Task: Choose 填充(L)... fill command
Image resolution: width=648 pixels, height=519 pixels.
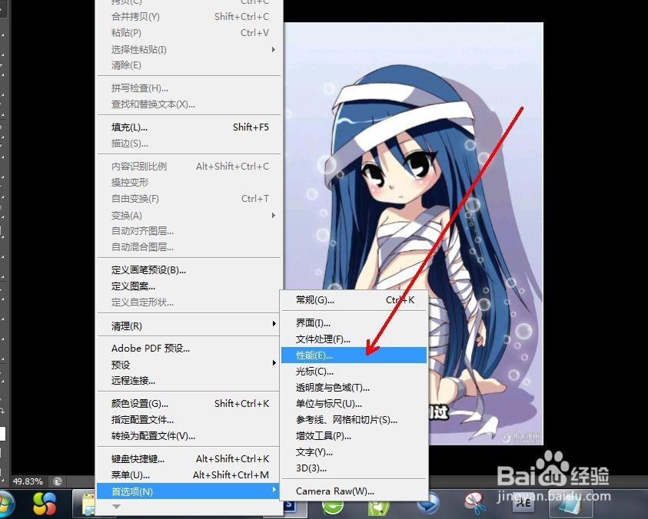Action: tap(188, 127)
